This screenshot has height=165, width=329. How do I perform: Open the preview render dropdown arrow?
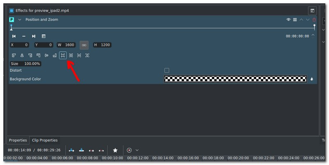pos(137,150)
